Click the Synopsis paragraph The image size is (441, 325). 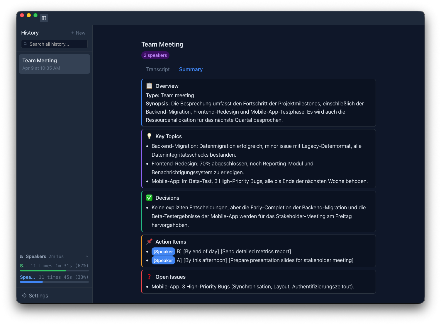click(x=255, y=112)
